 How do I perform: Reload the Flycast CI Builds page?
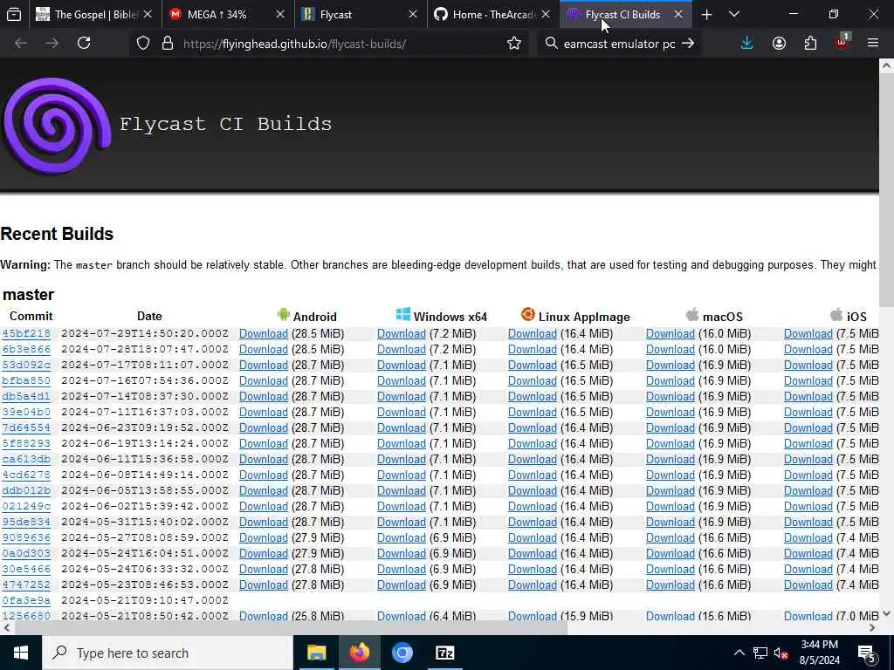pos(84,44)
